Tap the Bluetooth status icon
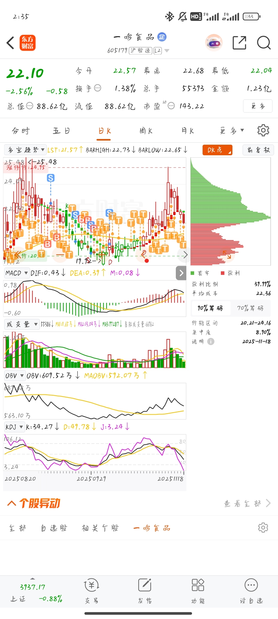278x619 pixels. [x=169, y=17]
